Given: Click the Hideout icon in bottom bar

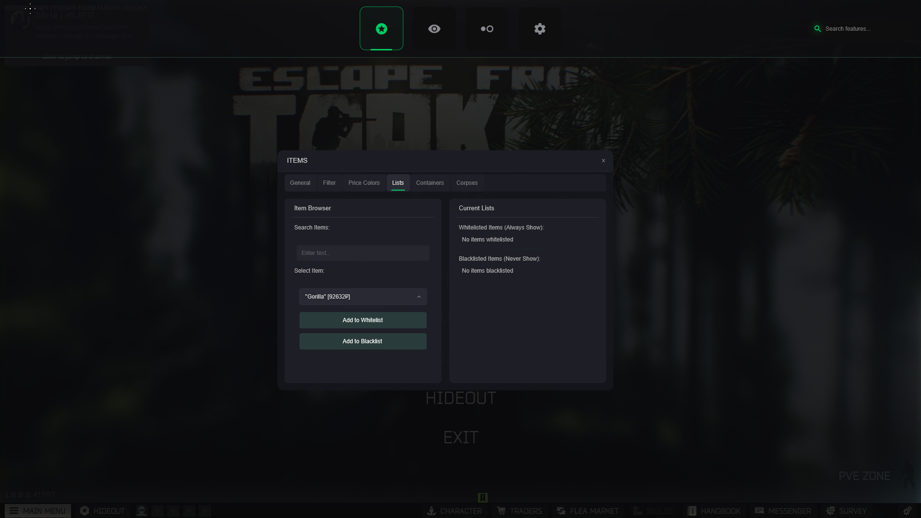Looking at the screenshot, I should tap(85, 511).
